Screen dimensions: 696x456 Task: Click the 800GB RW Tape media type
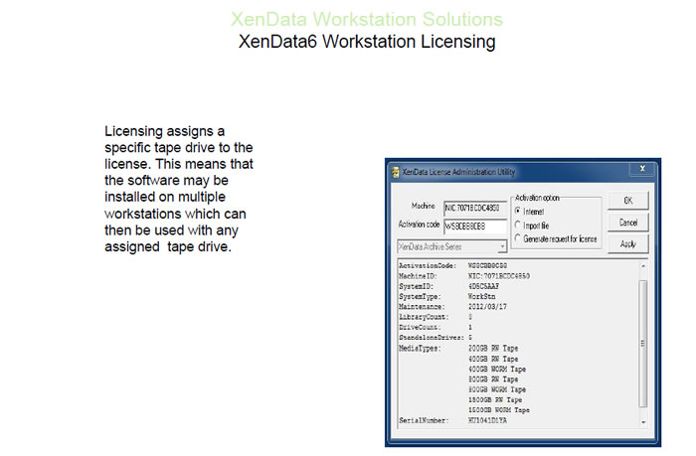[493, 380]
